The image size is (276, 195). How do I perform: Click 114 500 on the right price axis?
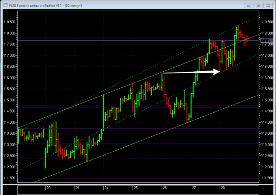(267, 111)
